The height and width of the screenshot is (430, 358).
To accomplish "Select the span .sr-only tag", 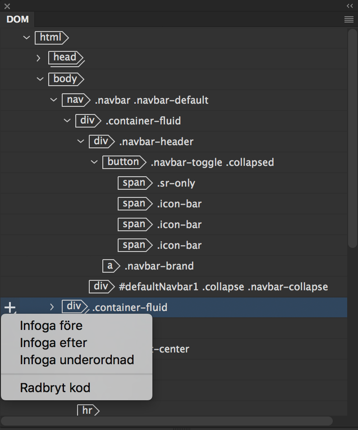I will [x=134, y=183].
